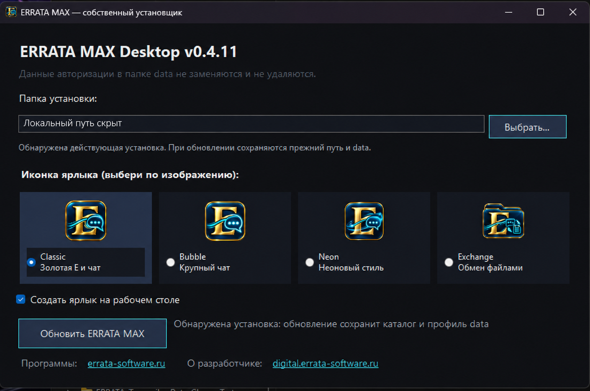The image size is (590, 391).
Task: Minimize the installer window
Action: pyautogui.click(x=508, y=12)
